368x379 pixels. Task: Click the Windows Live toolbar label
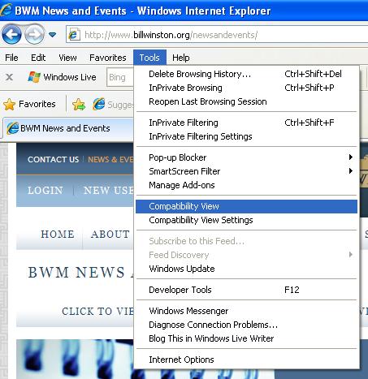pyautogui.click(x=70, y=77)
